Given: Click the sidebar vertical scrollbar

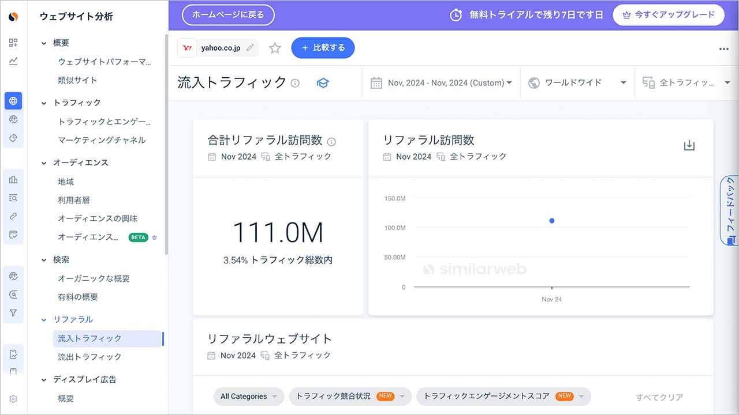Looking at the screenshot, I should click(x=166, y=144).
